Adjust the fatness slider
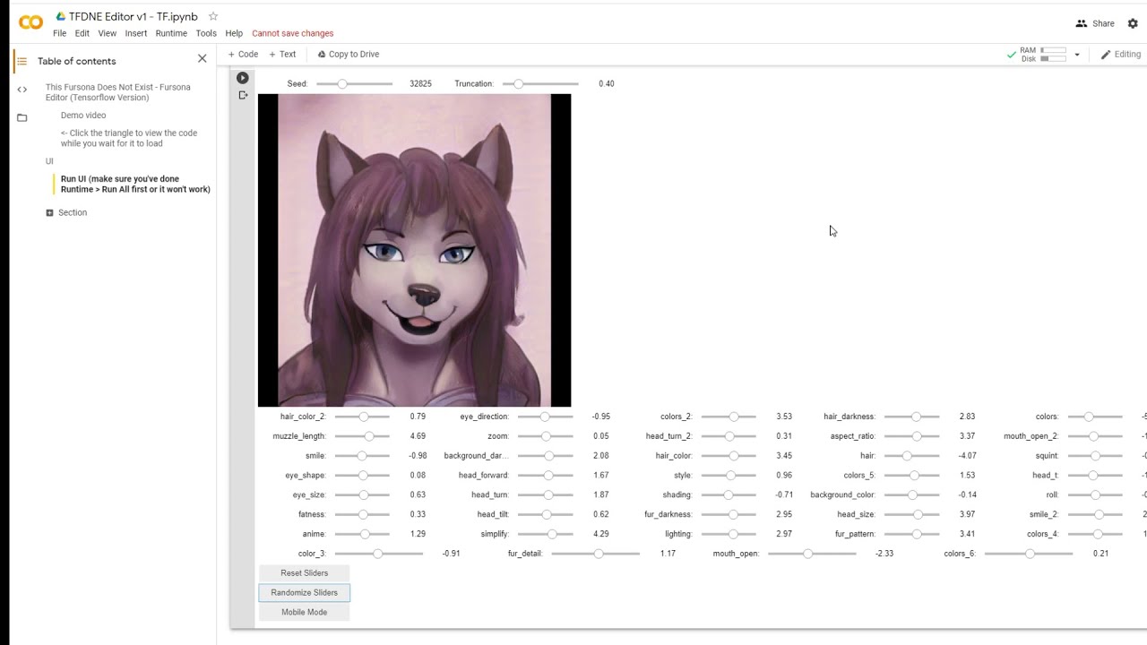 [x=362, y=515]
